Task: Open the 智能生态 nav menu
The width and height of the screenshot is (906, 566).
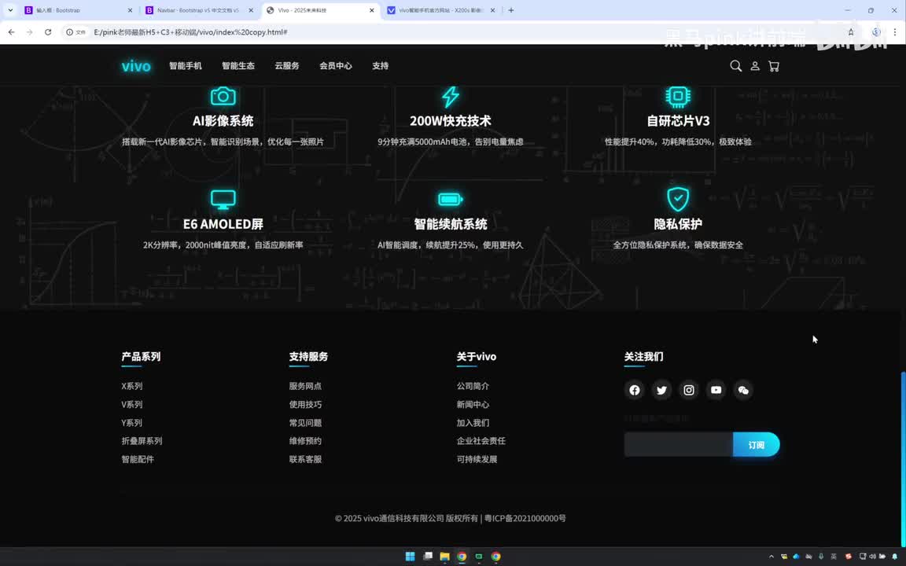Action: 238,66
